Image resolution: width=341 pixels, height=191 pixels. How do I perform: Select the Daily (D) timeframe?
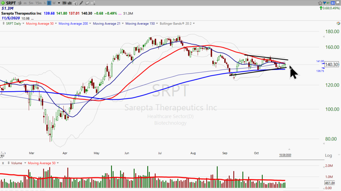(x=49, y=3)
